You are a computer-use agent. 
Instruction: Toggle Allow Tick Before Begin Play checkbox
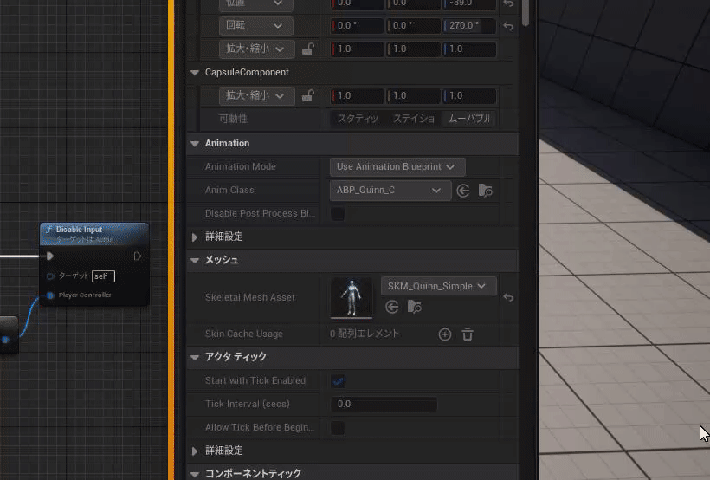pos(338,427)
